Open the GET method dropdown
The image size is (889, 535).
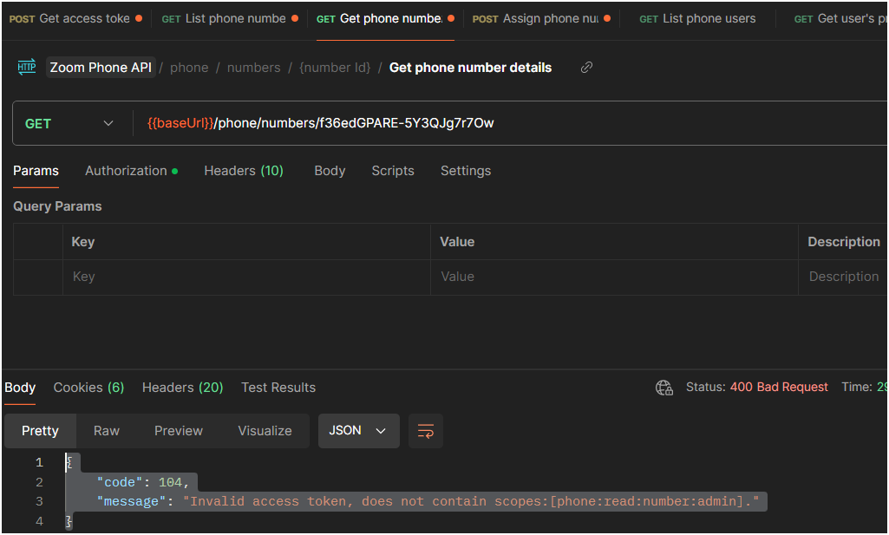[x=69, y=123]
